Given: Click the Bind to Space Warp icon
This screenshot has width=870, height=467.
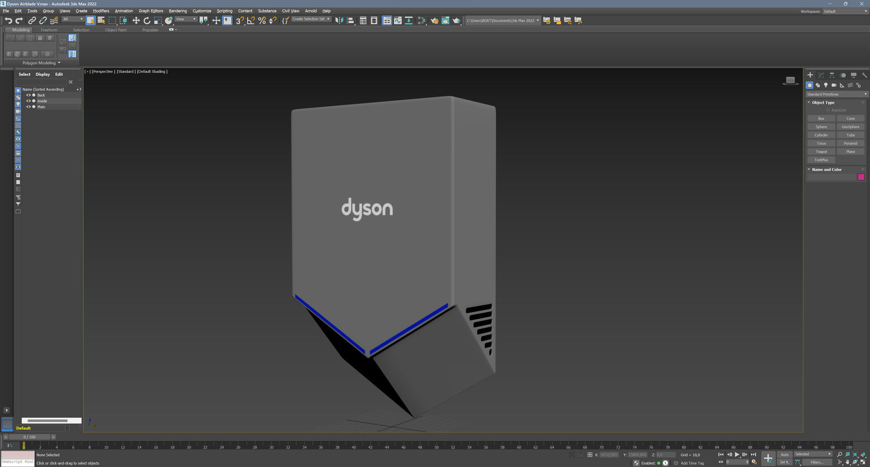Looking at the screenshot, I should click(54, 20).
